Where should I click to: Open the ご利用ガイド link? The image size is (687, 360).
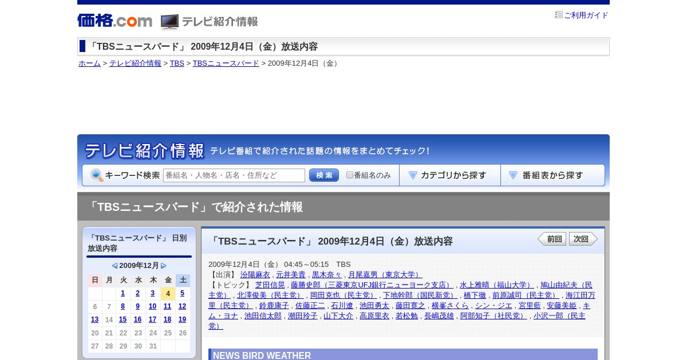click(586, 15)
